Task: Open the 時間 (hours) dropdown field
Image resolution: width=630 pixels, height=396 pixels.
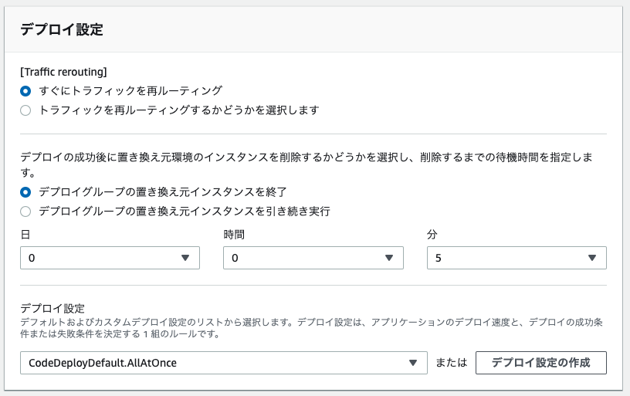Action: click(x=313, y=259)
